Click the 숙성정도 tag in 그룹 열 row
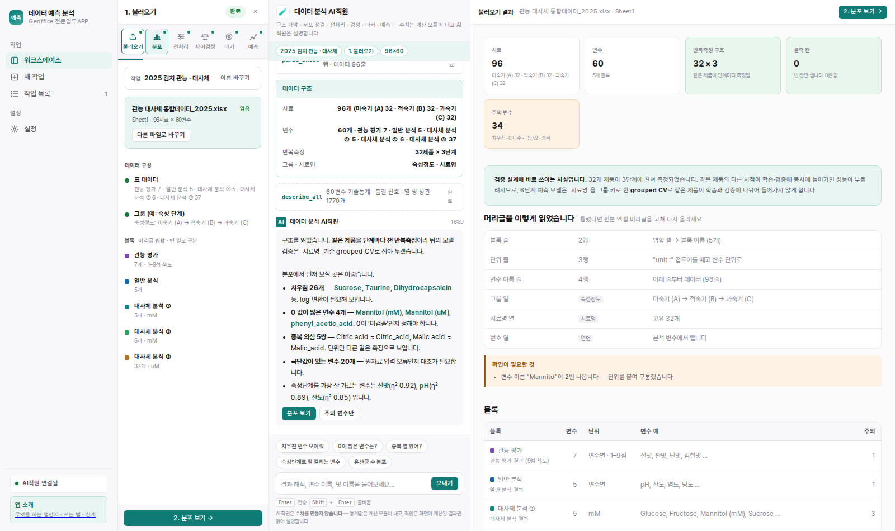 tap(591, 299)
